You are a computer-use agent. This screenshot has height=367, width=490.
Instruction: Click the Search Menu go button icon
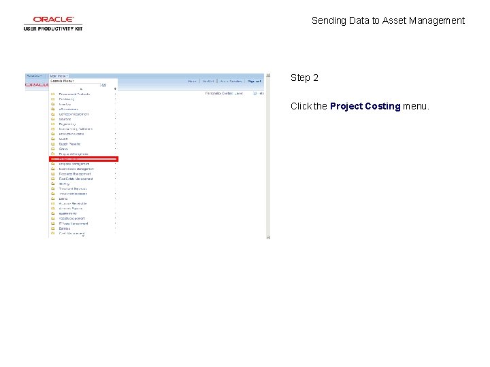[x=104, y=85]
